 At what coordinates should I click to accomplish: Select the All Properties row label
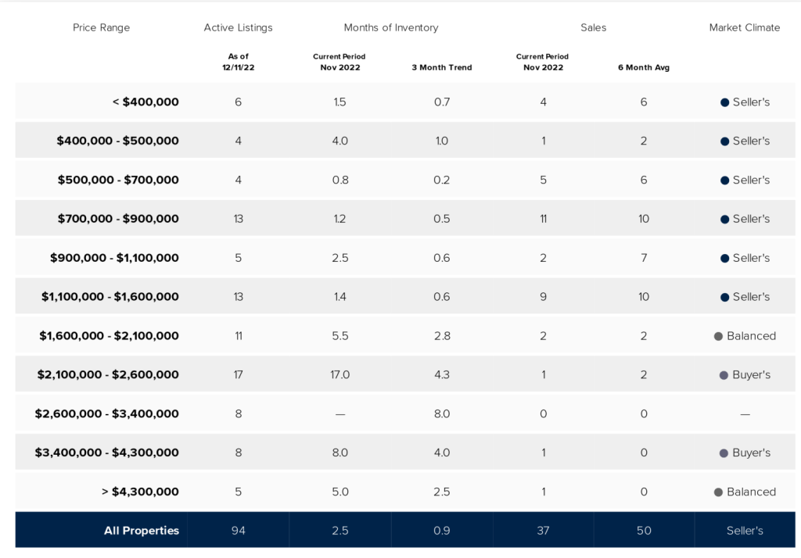click(x=142, y=531)
